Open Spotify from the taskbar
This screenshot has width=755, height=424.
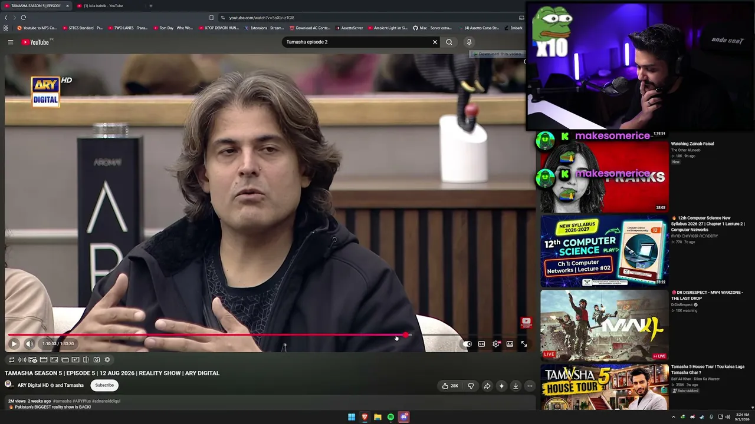[390, 417]
